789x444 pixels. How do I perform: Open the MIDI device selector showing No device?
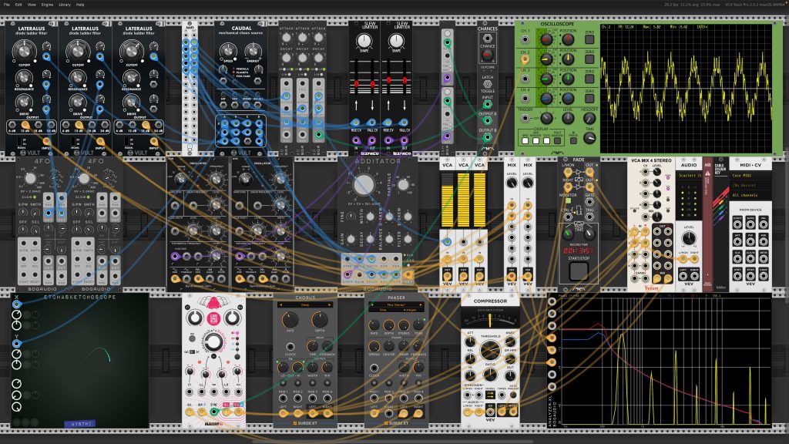(x=750, y=185)
